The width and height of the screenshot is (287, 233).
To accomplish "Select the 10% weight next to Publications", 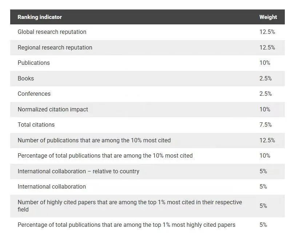I will point(265,63).
